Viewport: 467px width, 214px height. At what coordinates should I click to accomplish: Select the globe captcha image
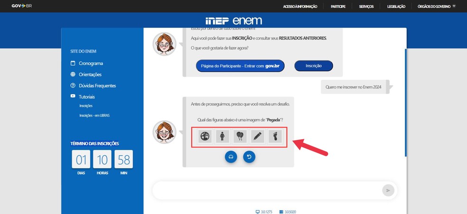[205, 136]
